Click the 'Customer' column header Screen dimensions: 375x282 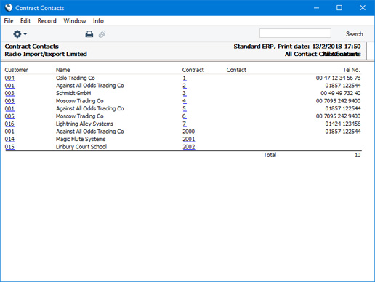(x=16, y=70)
